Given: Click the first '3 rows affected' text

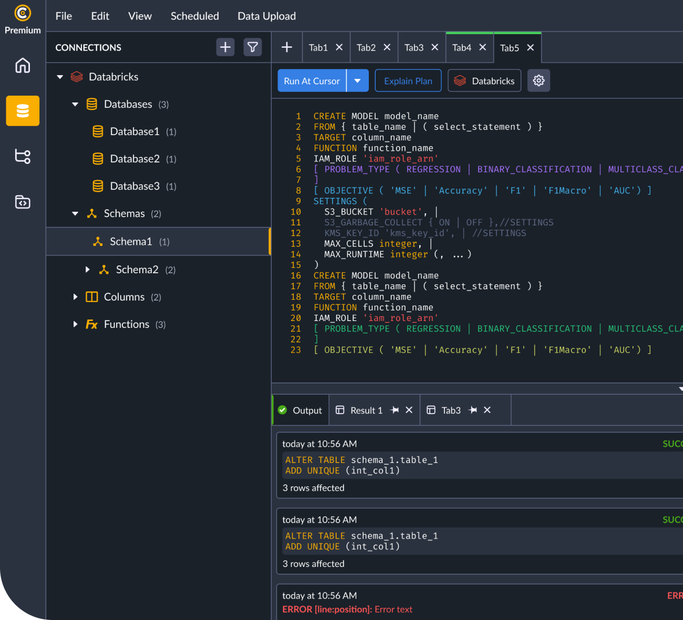Looking at the screenshot, I should point(314,488).
